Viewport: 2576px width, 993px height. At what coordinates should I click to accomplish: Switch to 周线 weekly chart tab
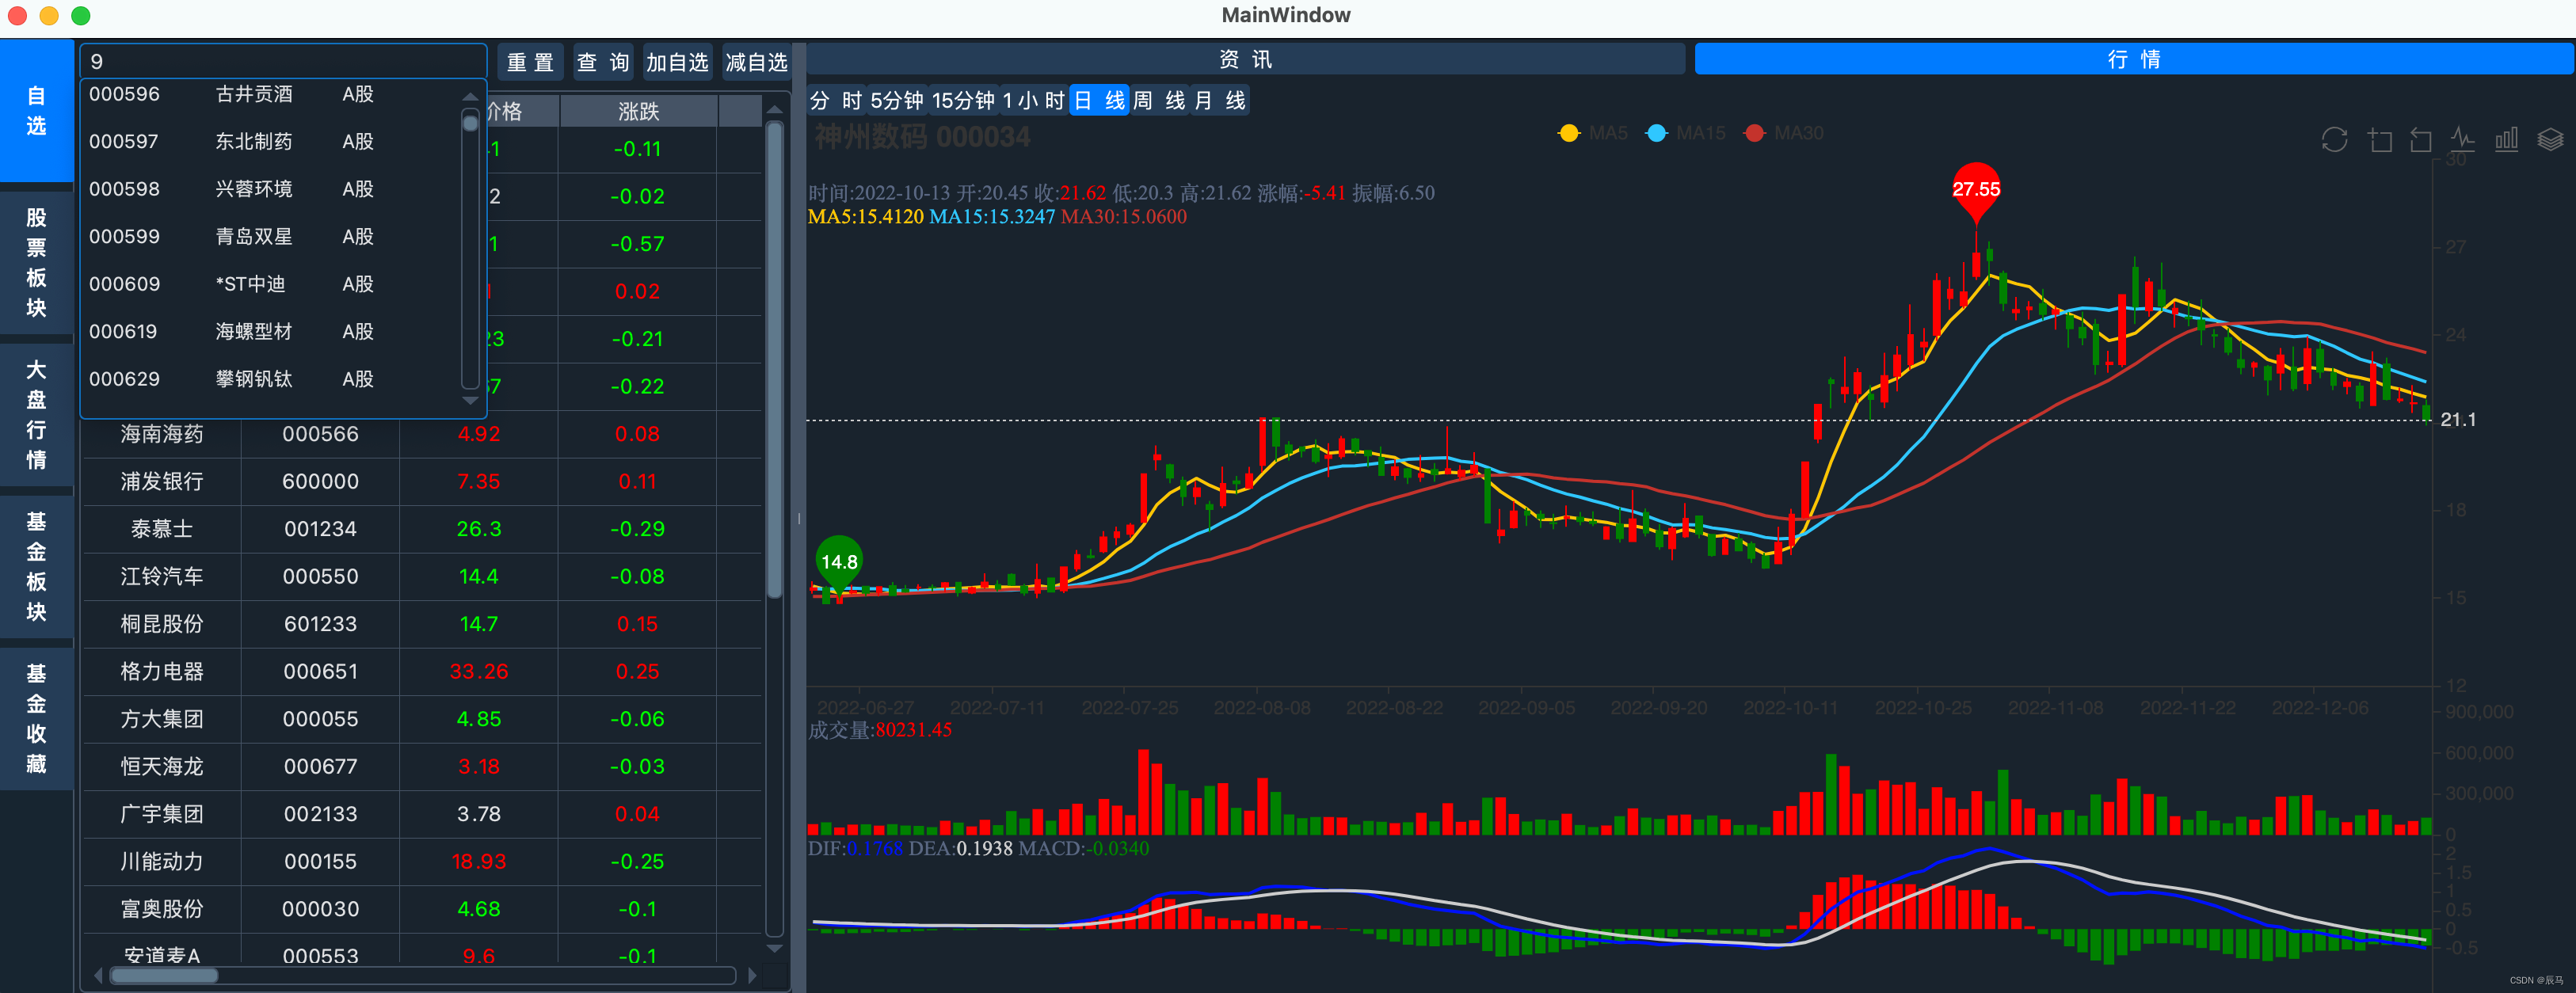pyautogui.click(x=1159, y=101)
